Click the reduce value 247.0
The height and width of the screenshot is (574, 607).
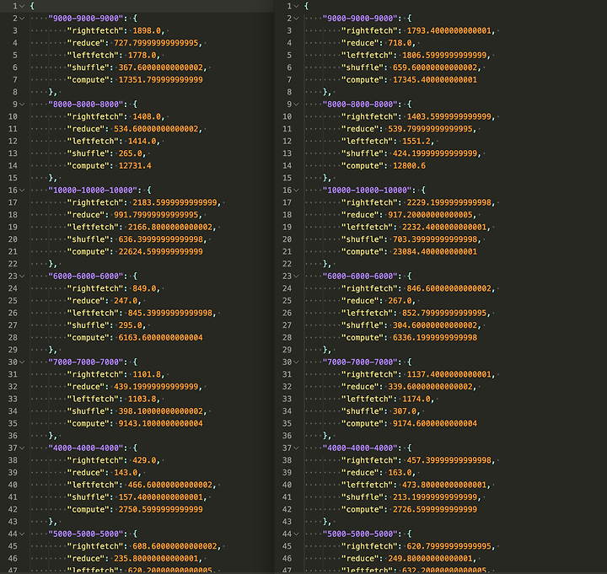[x=126, y=301]
